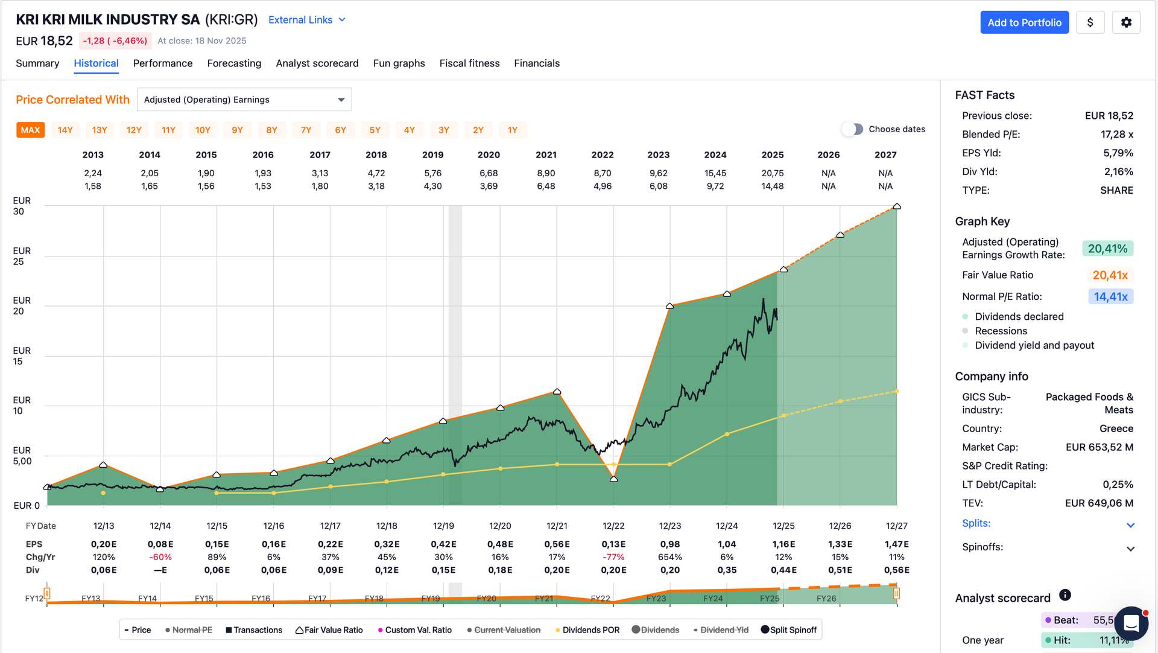Toggle the Price legend icon
This screenshot has height=653, width=1158.
[127, 630]
